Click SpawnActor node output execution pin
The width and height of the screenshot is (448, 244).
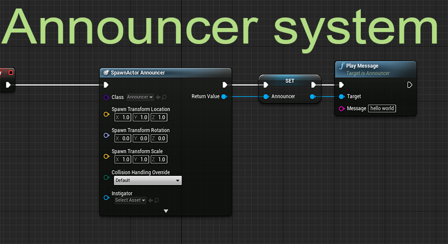point(225,84)
